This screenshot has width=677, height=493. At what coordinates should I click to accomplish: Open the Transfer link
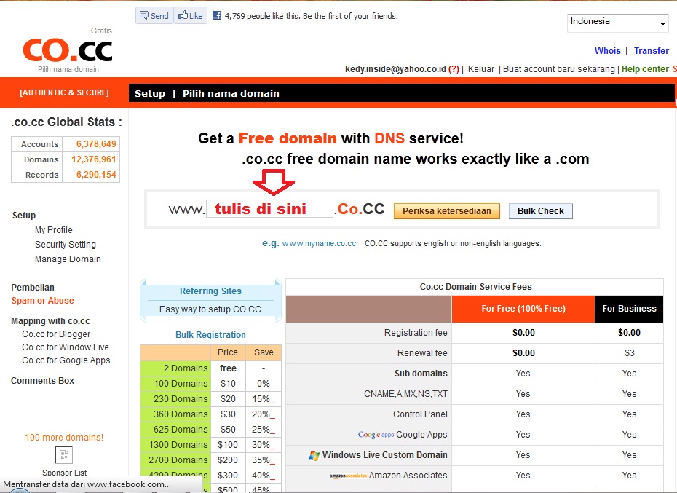[x=651, y=50]
